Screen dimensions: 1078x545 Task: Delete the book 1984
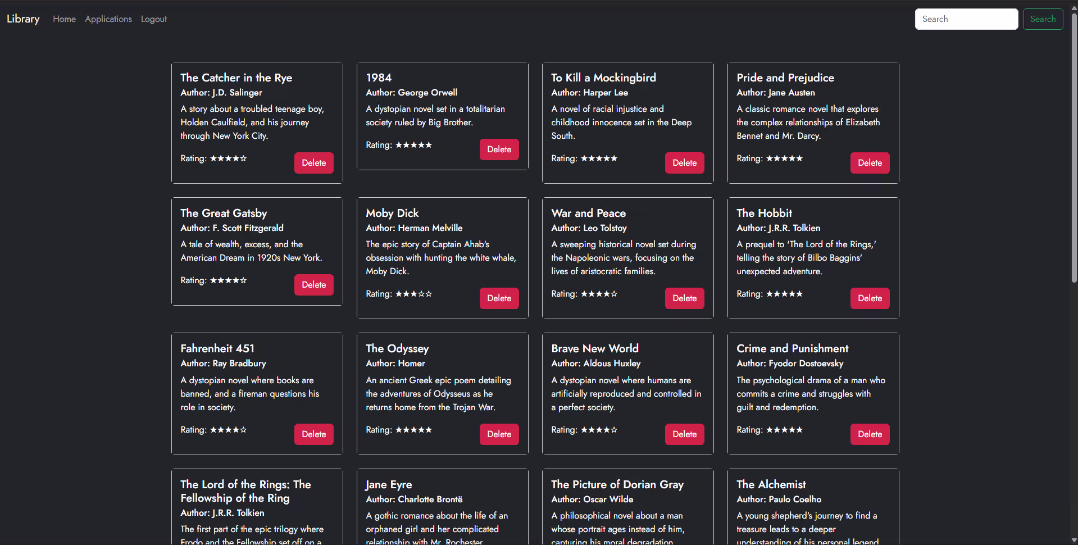click(499, 149)
